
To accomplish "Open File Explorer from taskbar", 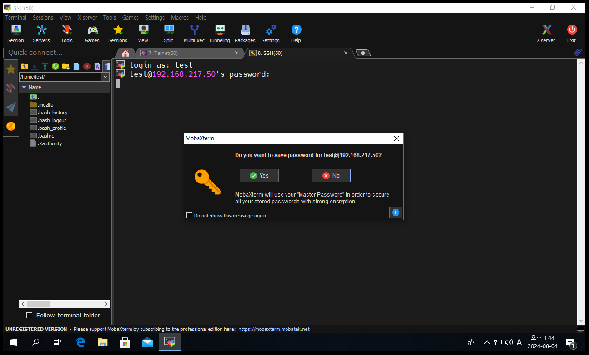I will click(x=103, y=342).
